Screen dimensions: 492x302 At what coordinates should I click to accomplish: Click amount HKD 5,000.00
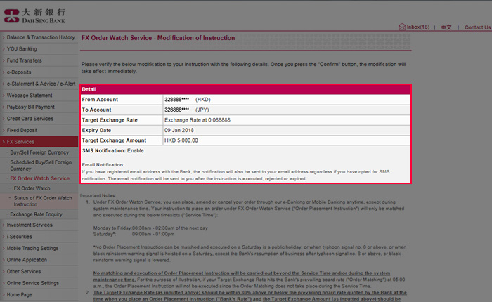(x=181, y=140)
